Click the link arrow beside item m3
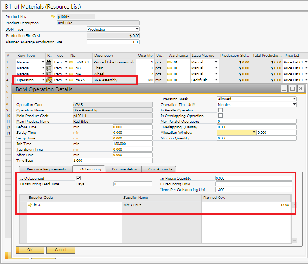This screenshot has width=308, height=264. (72, 68)
